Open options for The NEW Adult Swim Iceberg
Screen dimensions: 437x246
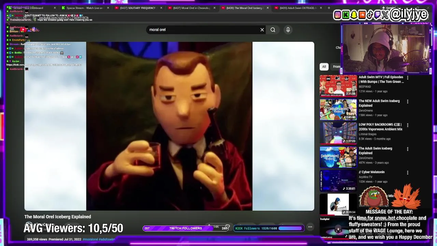(x=407, y=101)
